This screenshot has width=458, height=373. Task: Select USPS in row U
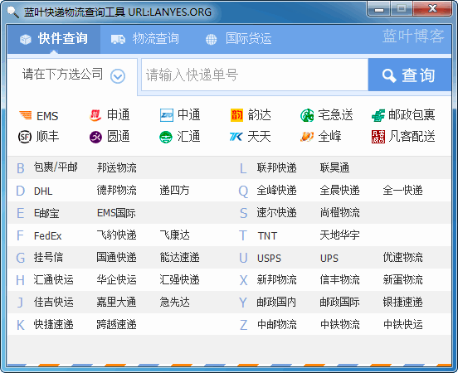pyautogui.click(x=269, y=259)
